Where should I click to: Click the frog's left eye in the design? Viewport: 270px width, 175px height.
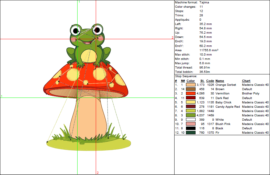[76, 31]
